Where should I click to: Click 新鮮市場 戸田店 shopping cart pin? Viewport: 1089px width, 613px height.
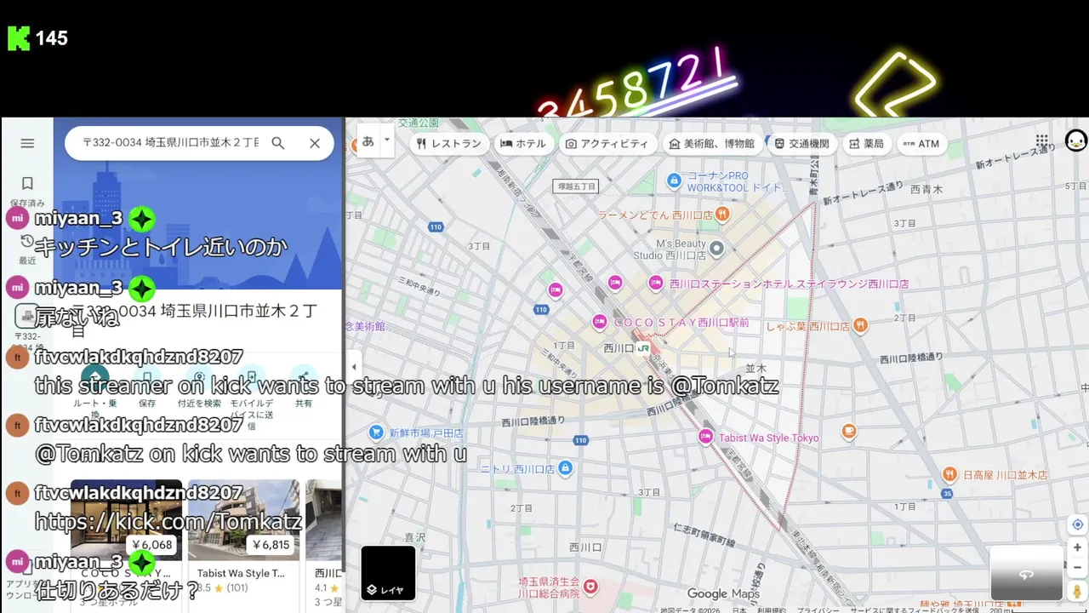click(375, 433)
